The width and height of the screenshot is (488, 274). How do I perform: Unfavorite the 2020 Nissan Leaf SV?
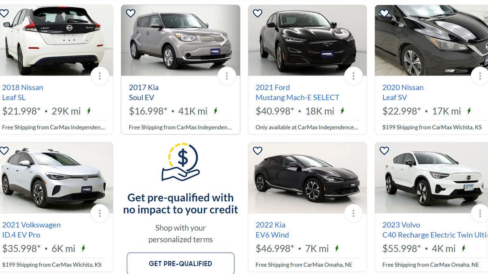(384, 13)
